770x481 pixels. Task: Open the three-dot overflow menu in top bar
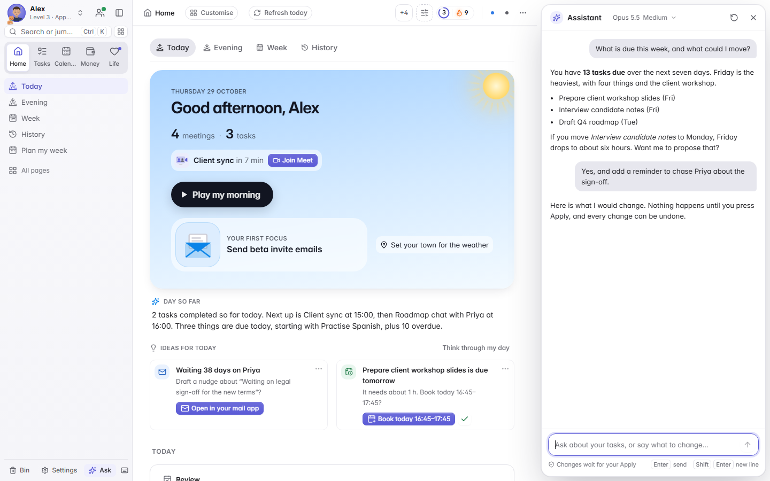523,13
